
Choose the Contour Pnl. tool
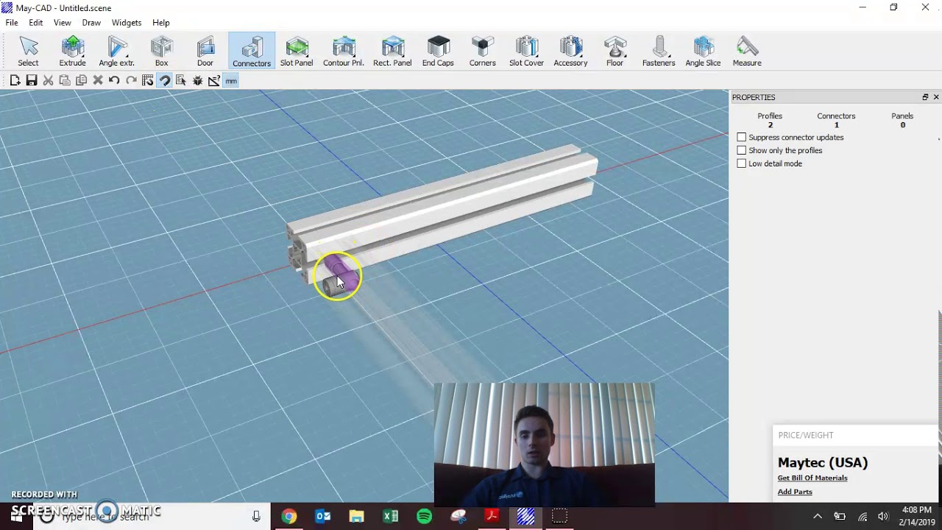(x=343, y=51)
